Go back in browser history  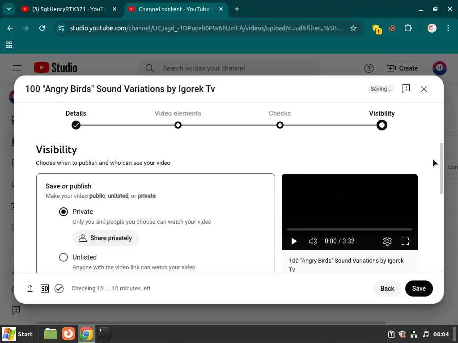coord(10,28)
